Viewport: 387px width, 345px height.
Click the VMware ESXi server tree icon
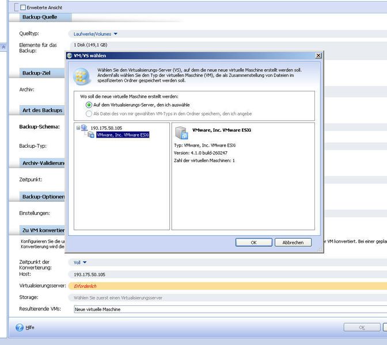91,135
